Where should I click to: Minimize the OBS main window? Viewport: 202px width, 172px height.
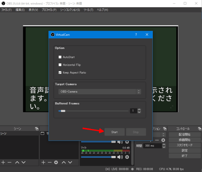coord(174,3)
